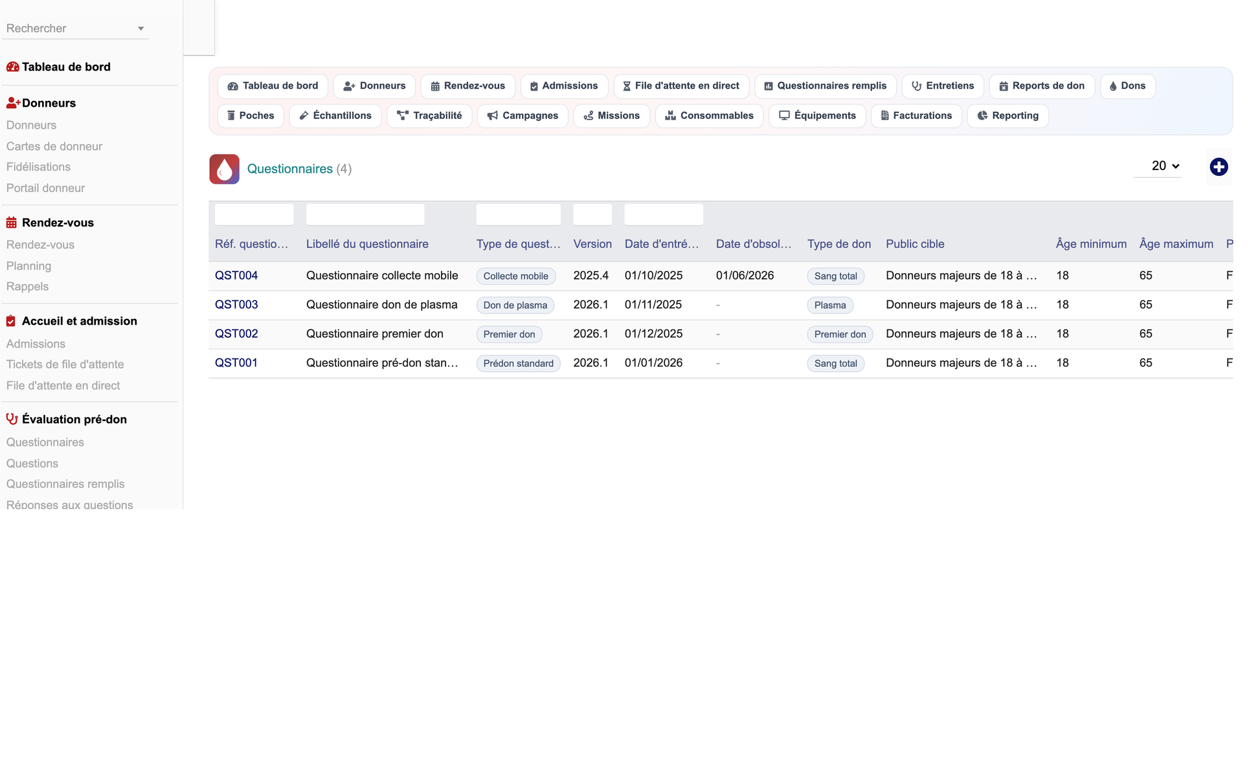Viewport: 1260px width, 779px height.
Task: Open the Campagnes toolbar tab
Action: [x=523, y=116]
